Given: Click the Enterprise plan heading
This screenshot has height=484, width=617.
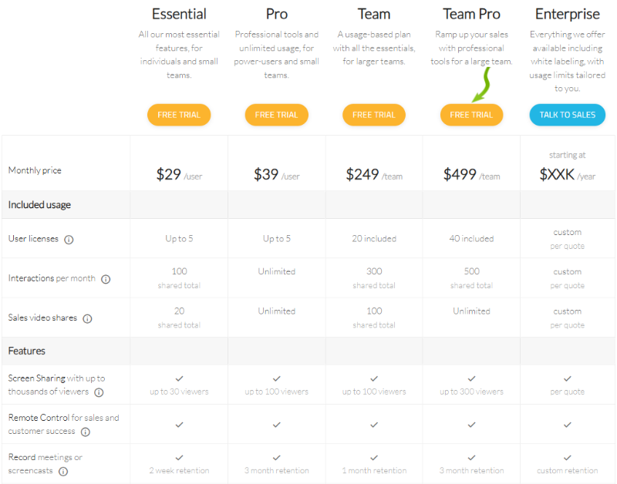Looking at the screenshot, I should [x=568, y=14].
